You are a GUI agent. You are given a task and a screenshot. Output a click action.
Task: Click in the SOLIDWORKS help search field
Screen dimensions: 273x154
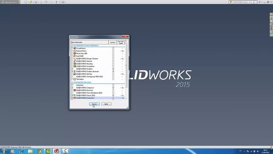(242, 2)
